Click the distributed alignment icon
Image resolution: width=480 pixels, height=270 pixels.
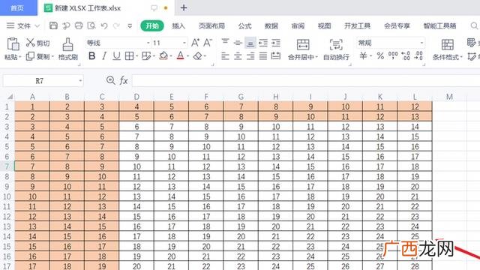point(276,56)
